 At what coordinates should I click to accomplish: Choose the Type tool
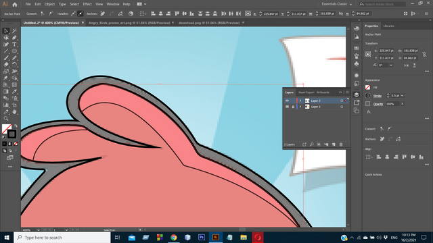pos(14,45)
